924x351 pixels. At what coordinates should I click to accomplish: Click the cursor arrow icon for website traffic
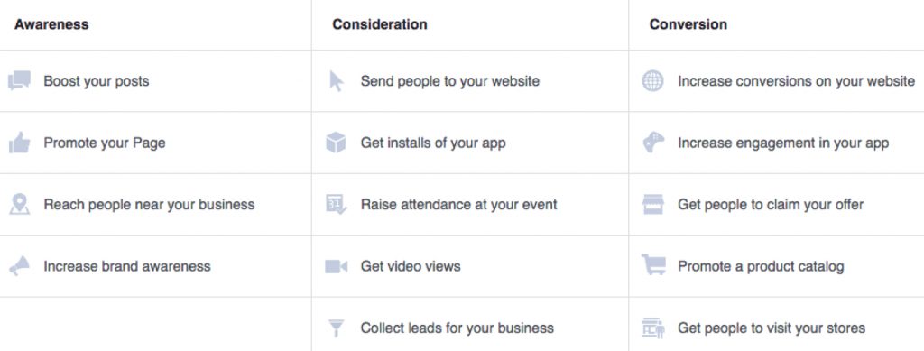[336, 80]
